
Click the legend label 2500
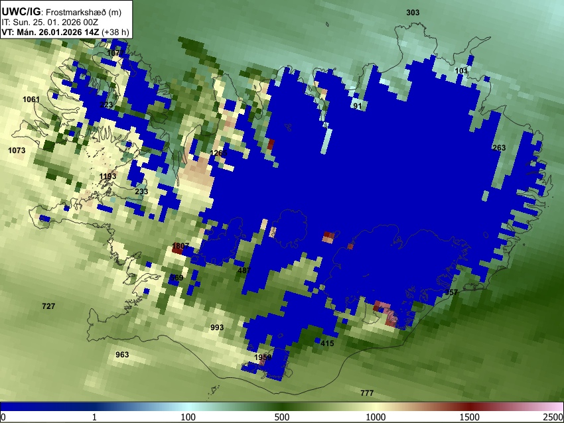point(553,417)
